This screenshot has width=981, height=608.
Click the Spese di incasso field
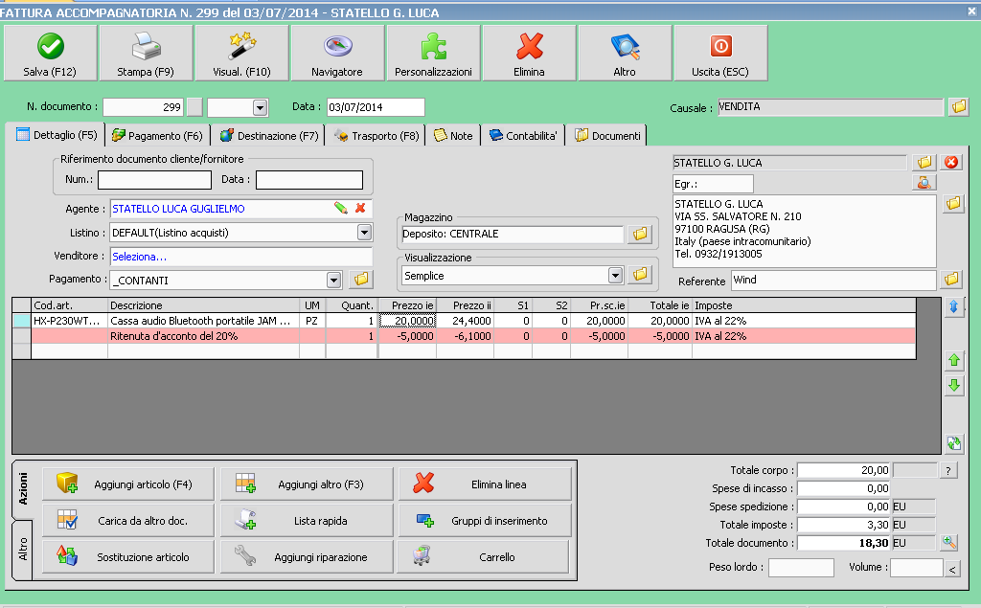pos(844,488)
